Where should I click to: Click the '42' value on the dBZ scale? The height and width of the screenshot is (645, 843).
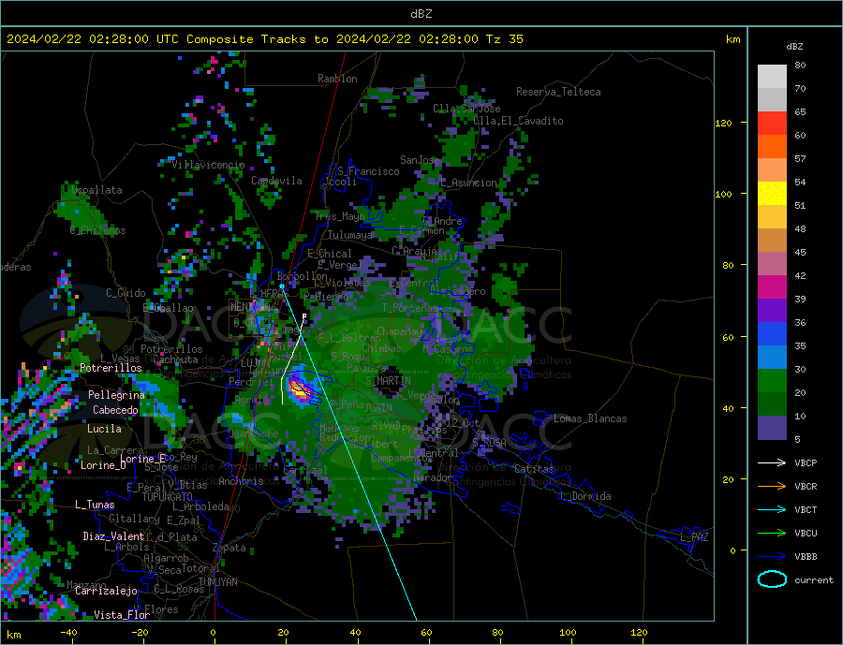point(800,275)
